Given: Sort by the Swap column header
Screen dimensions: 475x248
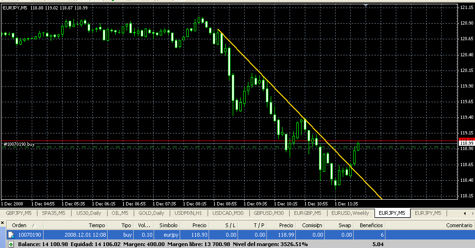Looking at the screenshot, I should (x=339, y=225).
